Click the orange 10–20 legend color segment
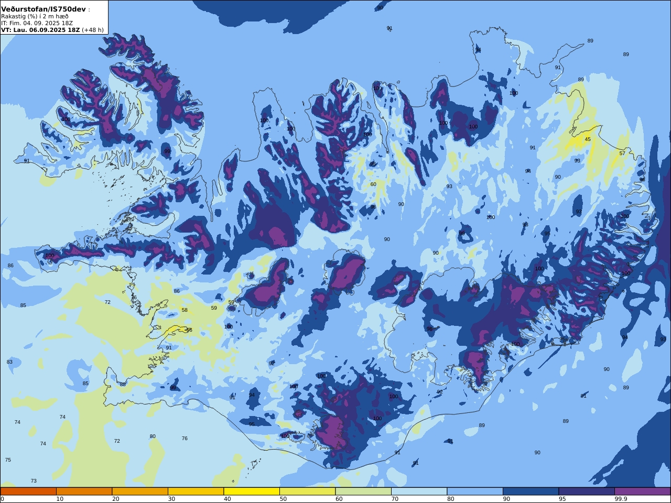The width and height of the screenshot is (671, 503). tap(84, 491)
